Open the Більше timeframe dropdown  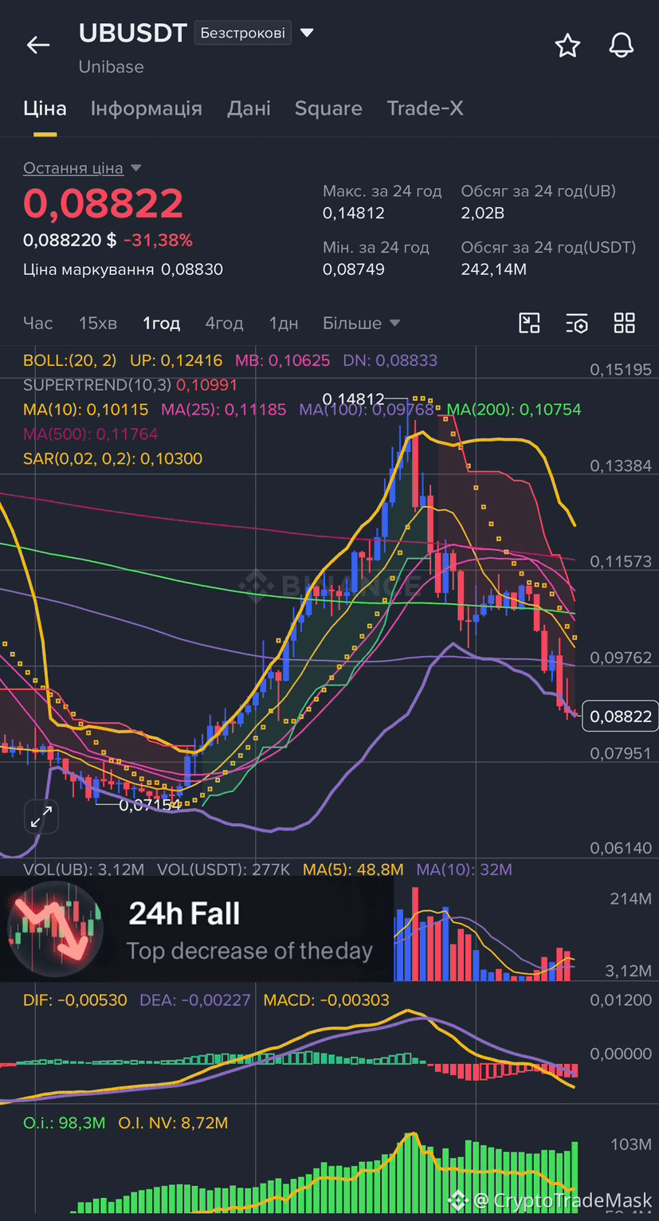pos(361,323)
